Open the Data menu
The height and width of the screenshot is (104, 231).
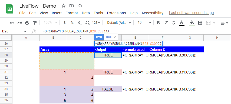coord(86,13)
